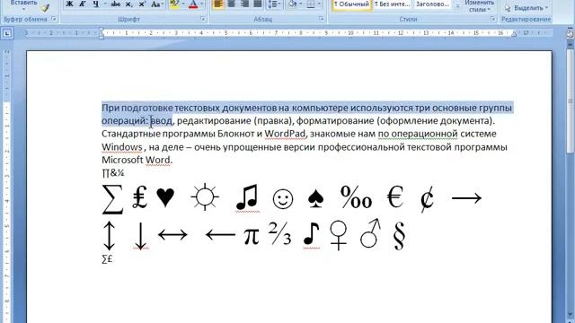Viewport: 575px width, 323px height.
Task: Click the right arrow → symbol
Action: pos(466,198)
